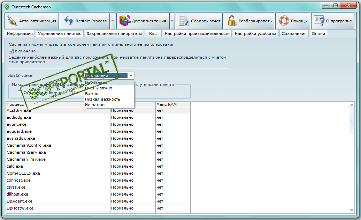Image resolution: width=361 pixels, height=220 pixels.
Task: Click the Cacheman shield icon in title bar
Action: pyautogui.click(x=7, y=7)
